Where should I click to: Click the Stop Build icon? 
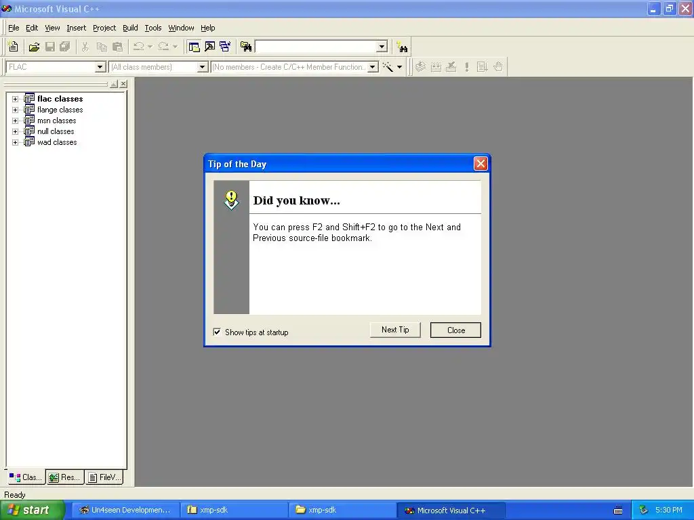pos(451,67)
